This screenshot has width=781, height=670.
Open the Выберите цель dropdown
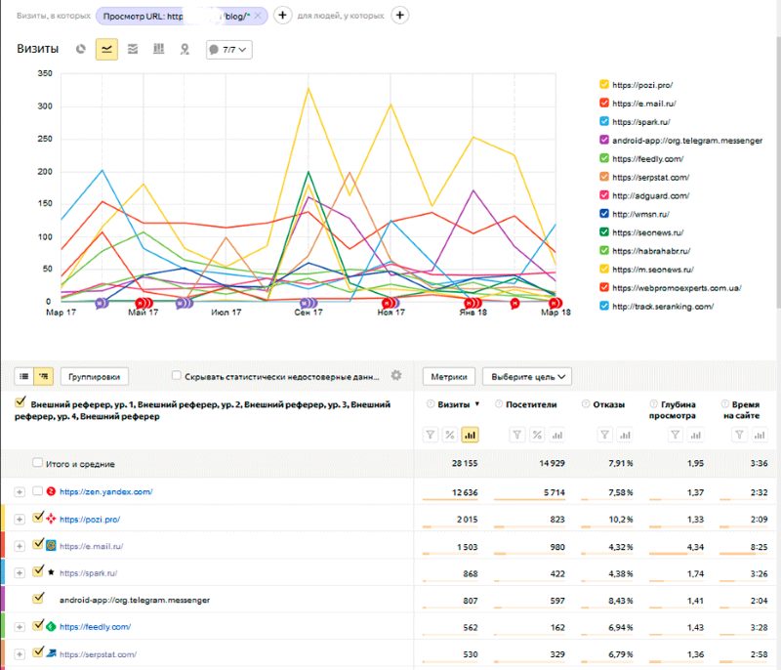527,377
